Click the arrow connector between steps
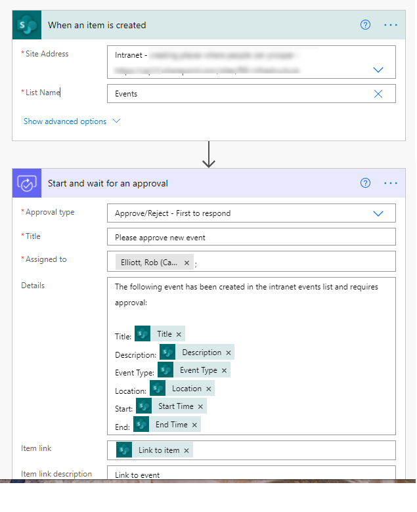 coord(209,154)
